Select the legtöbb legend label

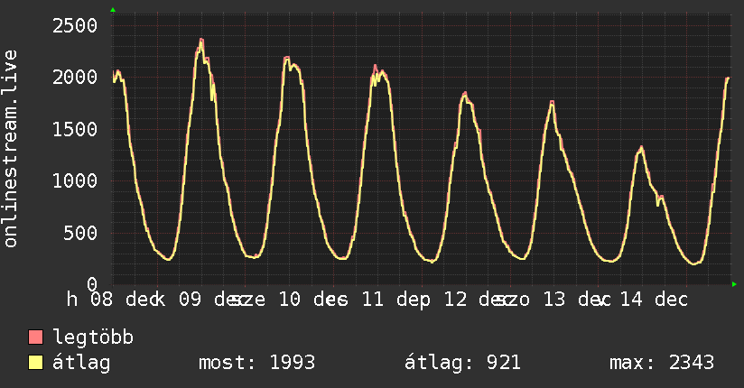[x=93, y=338]
